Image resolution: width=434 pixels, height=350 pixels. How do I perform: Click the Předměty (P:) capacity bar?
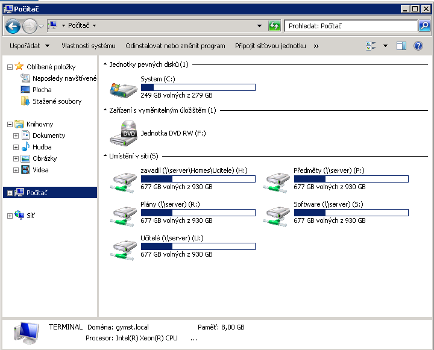point(351,179)
